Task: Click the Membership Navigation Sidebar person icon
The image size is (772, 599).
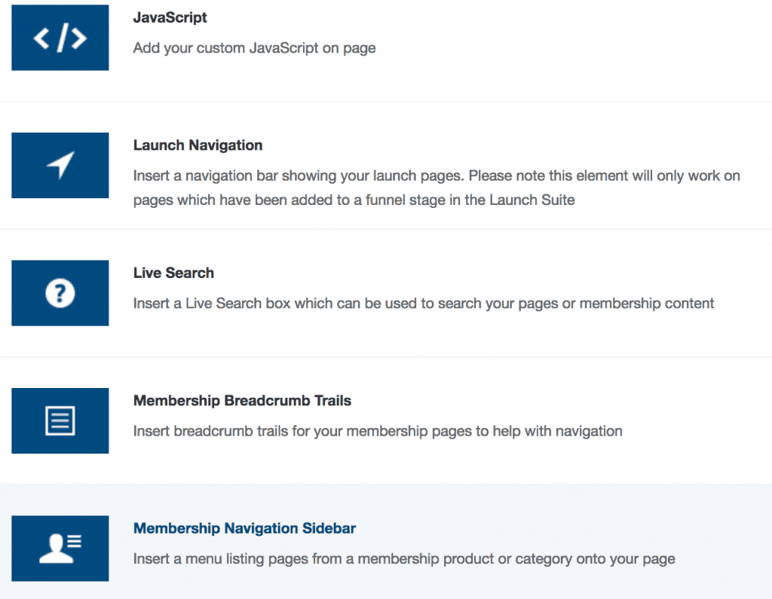Action: pyautogui.click(x=60, y=549)
